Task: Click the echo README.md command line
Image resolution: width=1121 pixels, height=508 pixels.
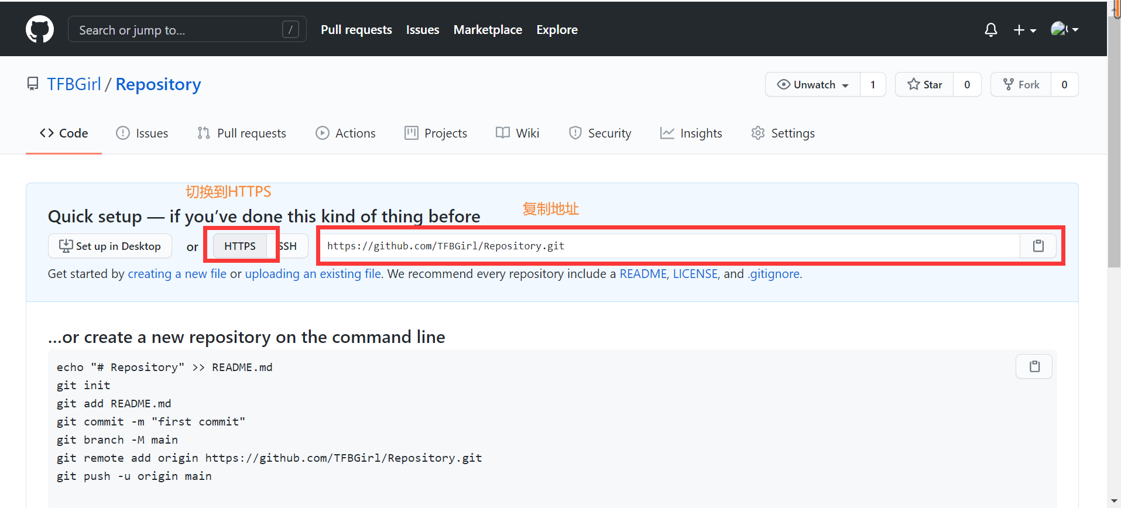Action: click(164, 367)
